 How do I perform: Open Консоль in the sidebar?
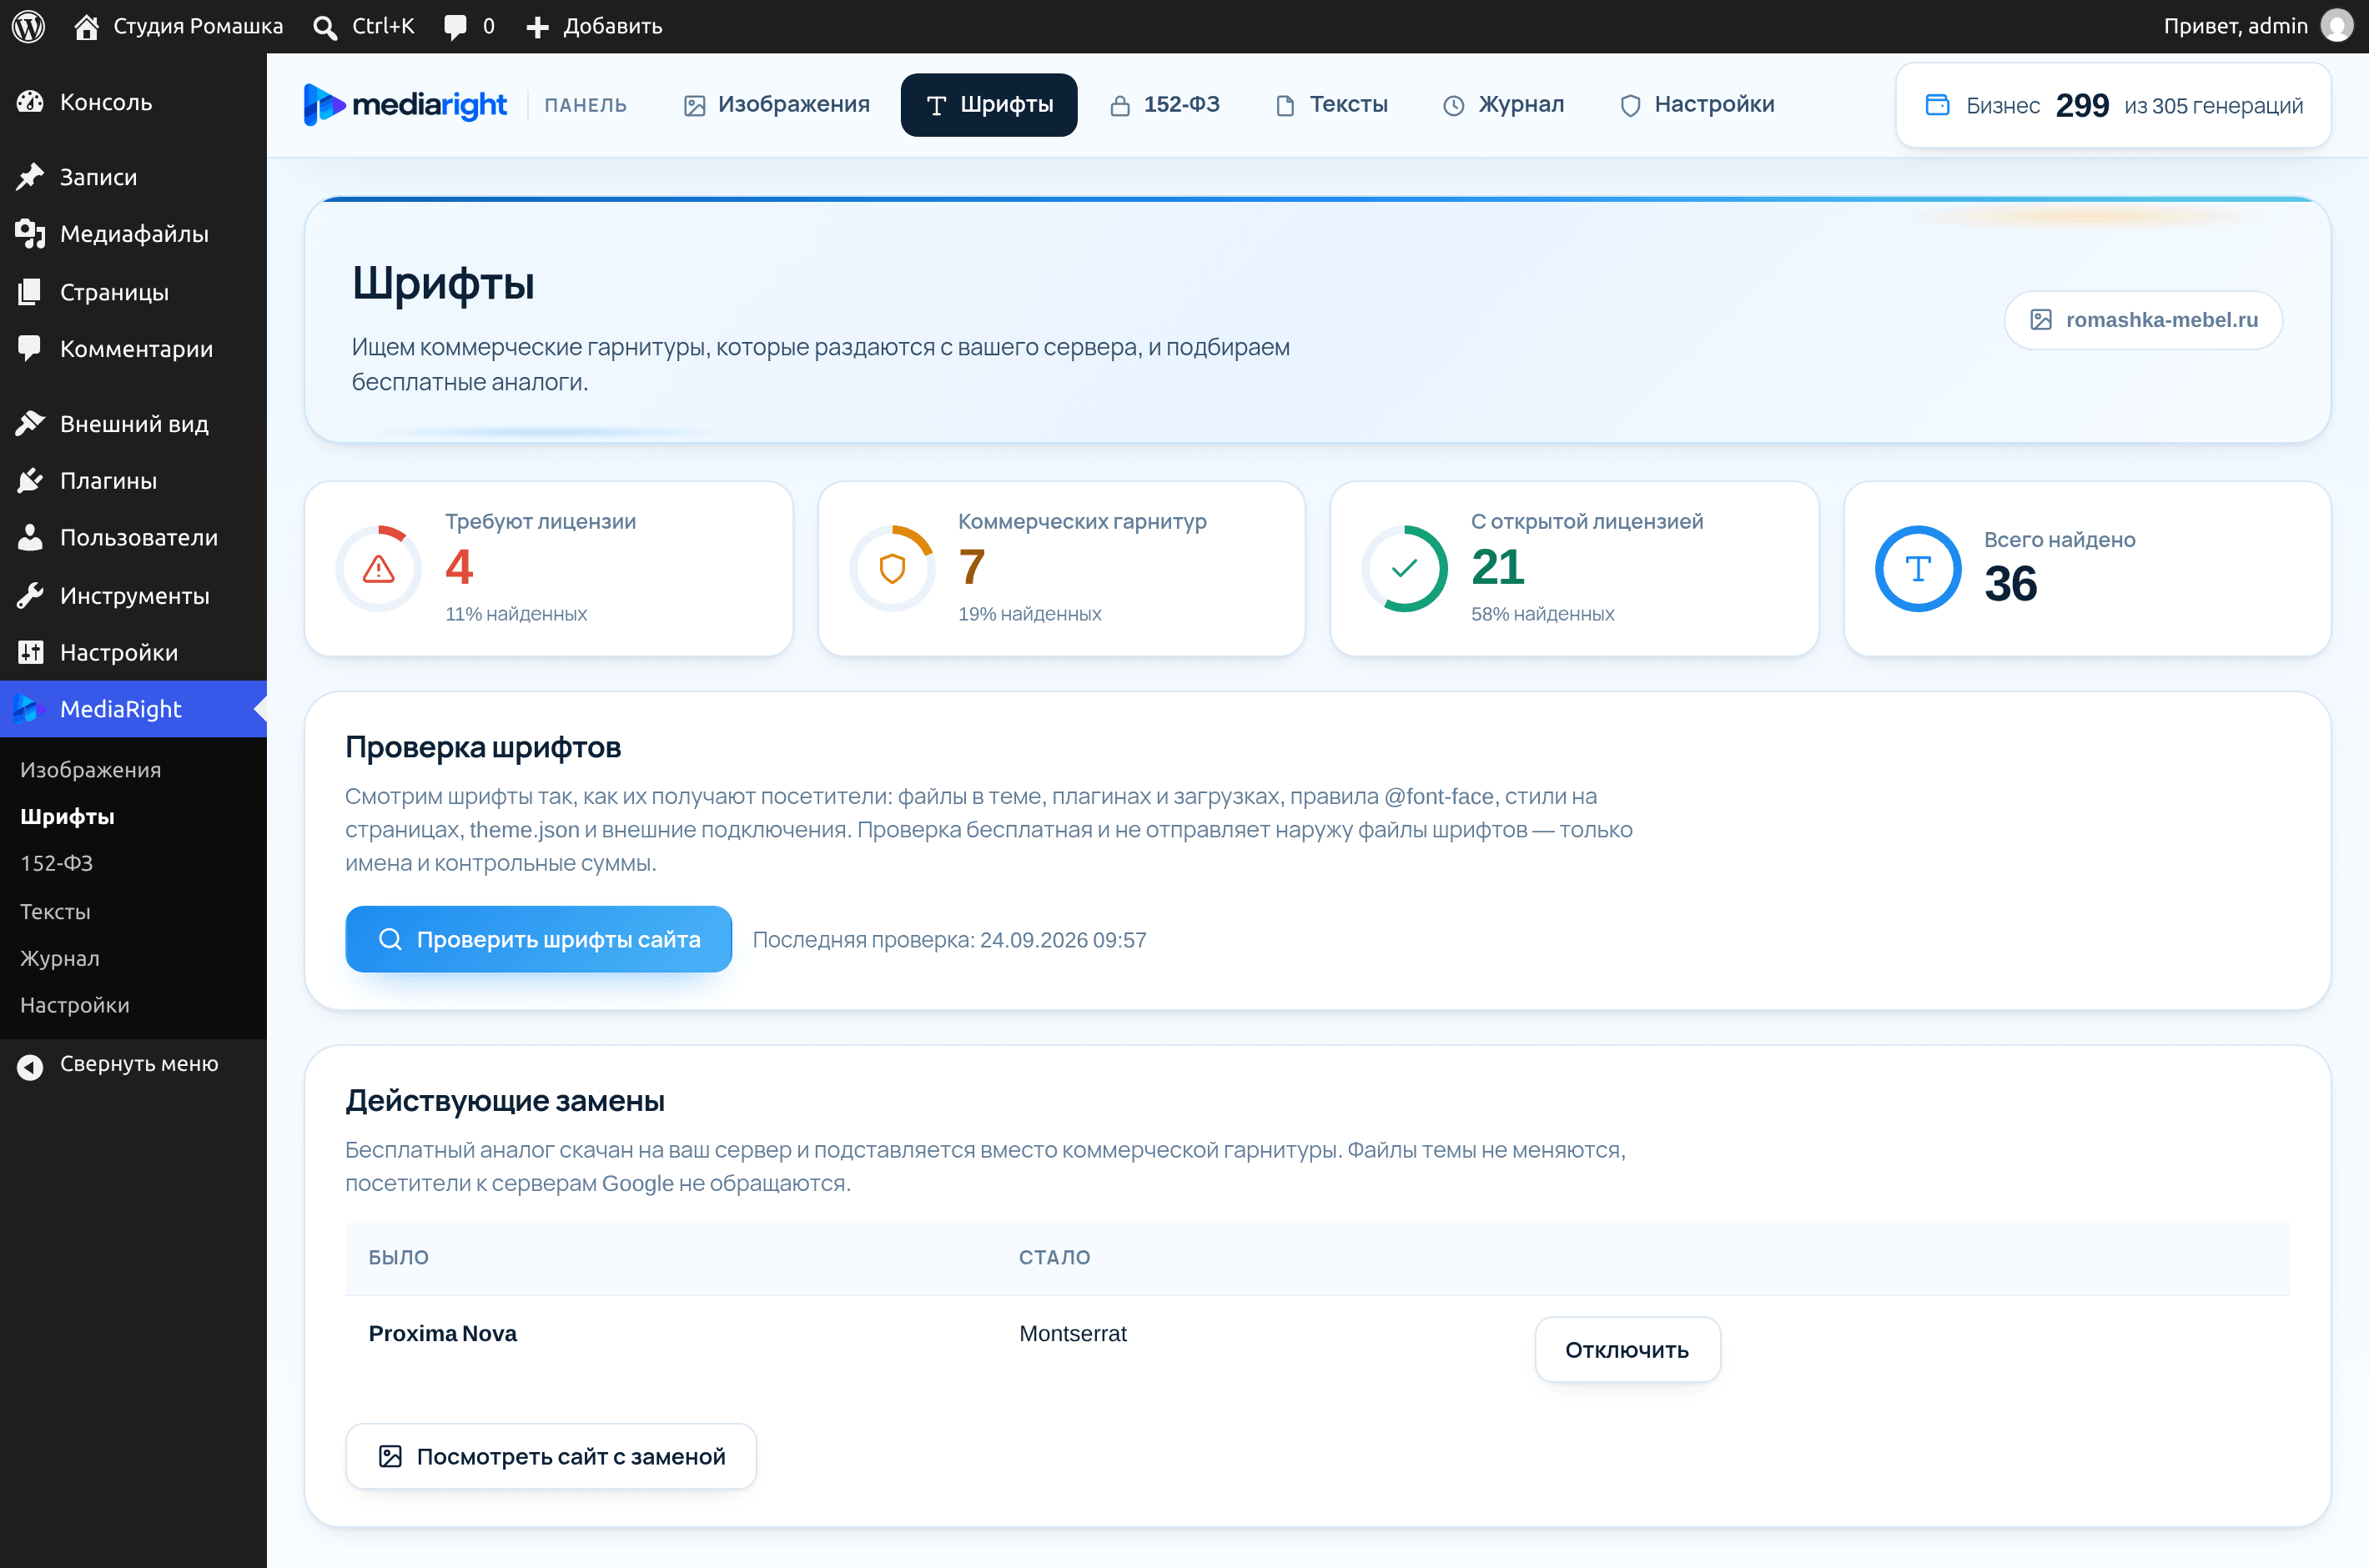(x=134, y=102)
